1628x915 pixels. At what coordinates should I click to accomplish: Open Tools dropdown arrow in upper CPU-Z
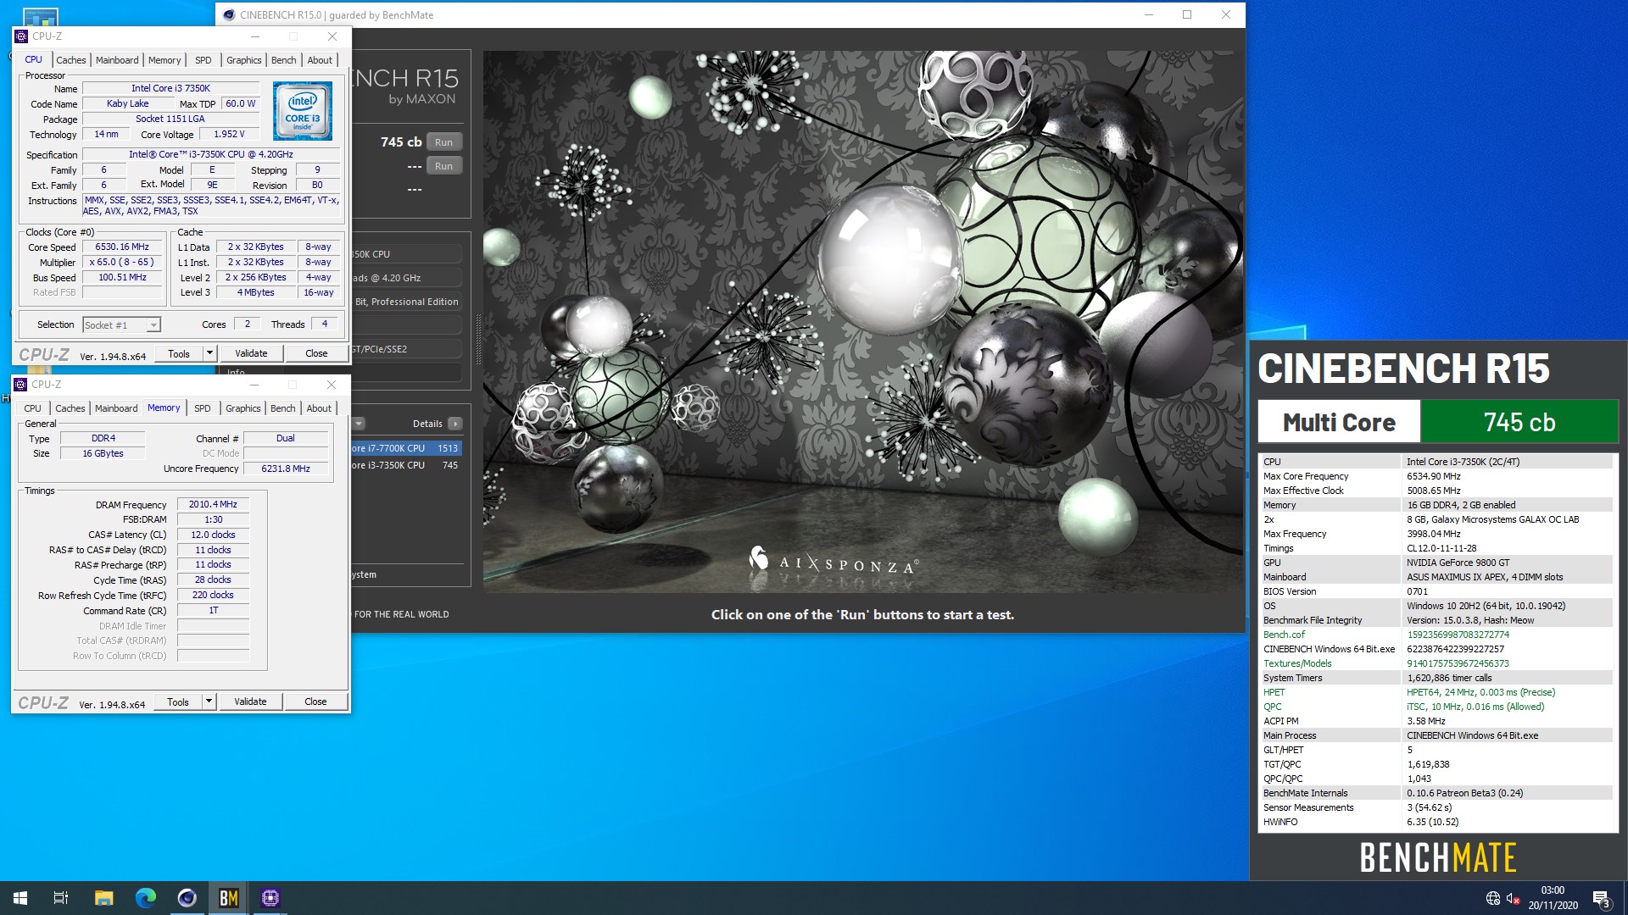pyautogui.click(x=209, y=353)
